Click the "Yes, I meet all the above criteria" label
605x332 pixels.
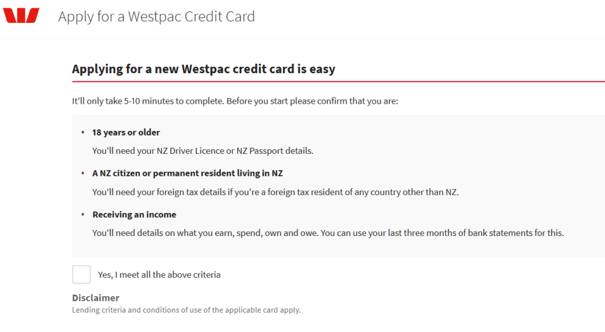[x=159, y=275]
